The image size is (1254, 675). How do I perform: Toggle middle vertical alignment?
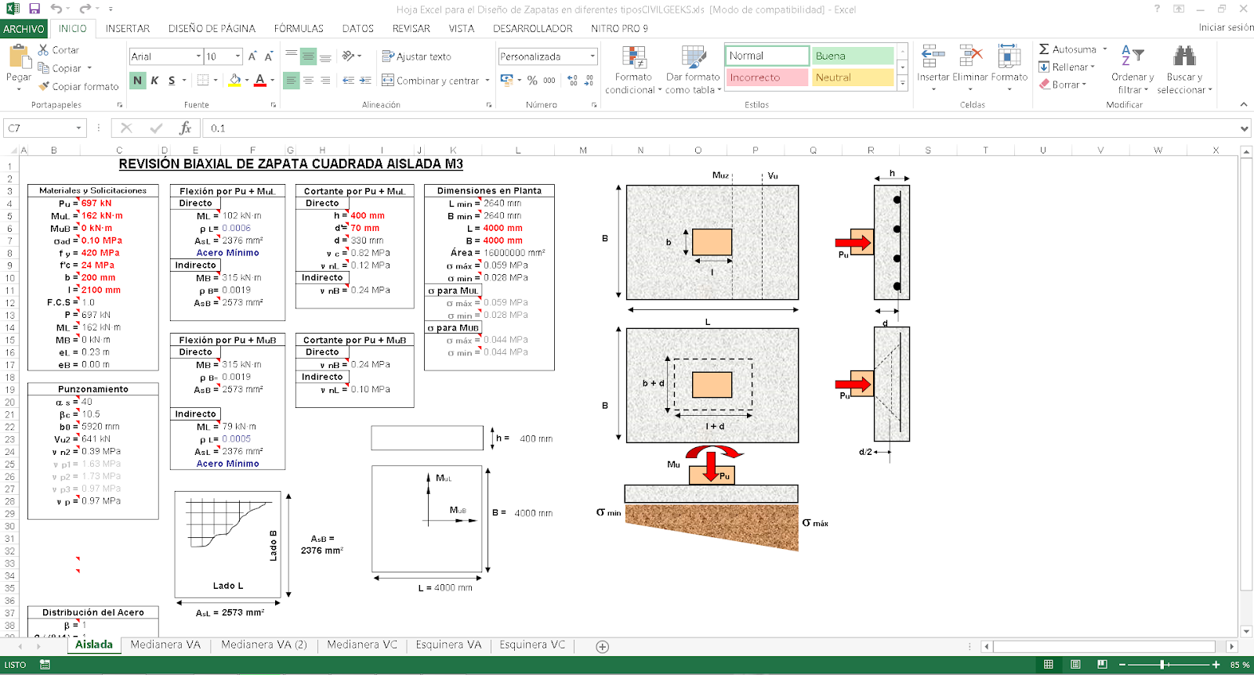[308, 56]
